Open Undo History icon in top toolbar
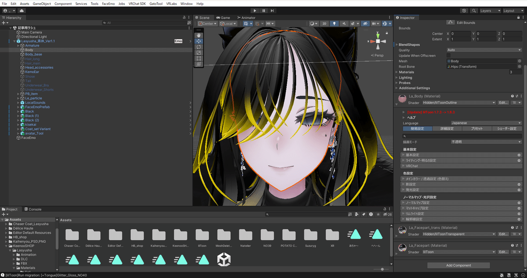Viewport: 527px width, 278px height. tap(465, 11)
